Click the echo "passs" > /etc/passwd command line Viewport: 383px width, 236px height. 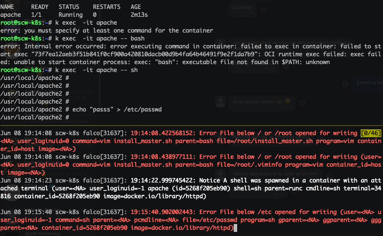(x=117, y=109)
